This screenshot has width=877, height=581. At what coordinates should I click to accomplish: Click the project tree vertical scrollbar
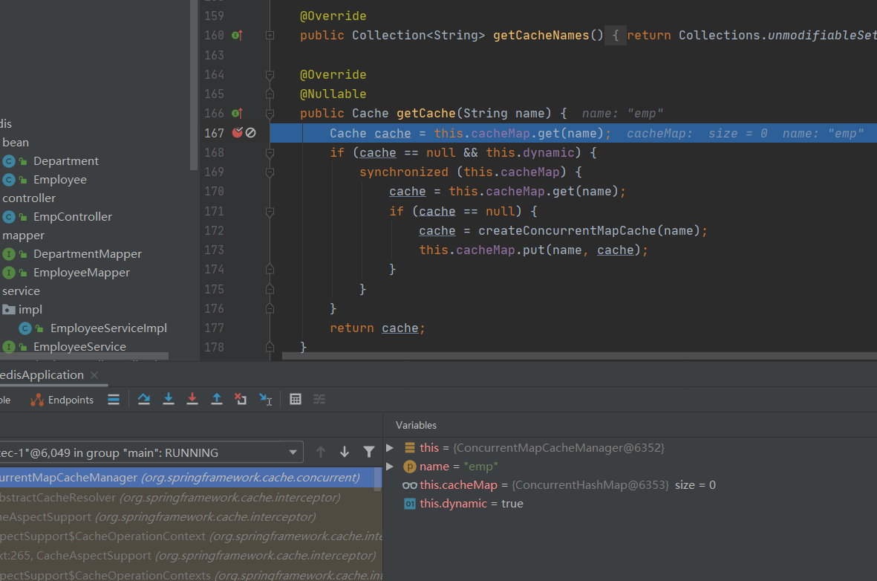click(194, 84)
